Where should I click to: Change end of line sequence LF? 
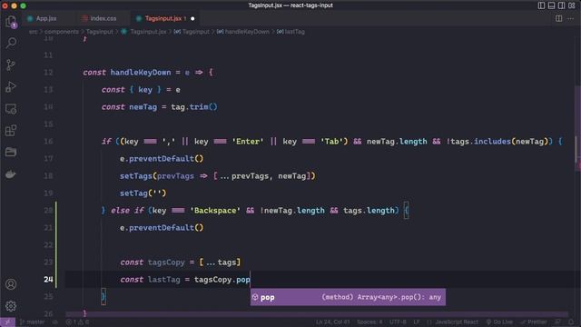(417, 322)
